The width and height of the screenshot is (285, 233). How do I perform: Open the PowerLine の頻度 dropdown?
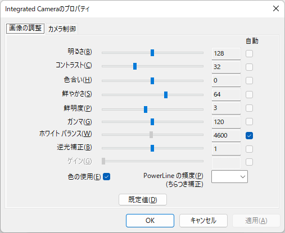[x=229, y=176]
